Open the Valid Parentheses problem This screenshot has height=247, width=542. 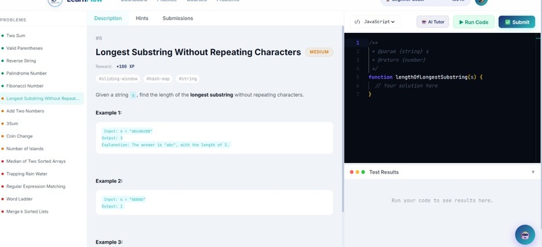[x=42, y=48]
